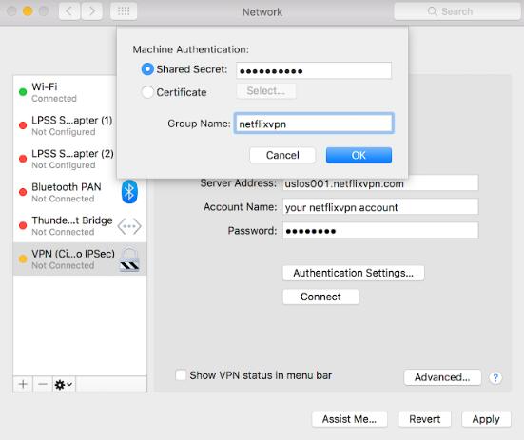Image resolution: width=524 pixels, height=440 pixels.
Task: Click the Search field in title bar
Action: (457, 11)
